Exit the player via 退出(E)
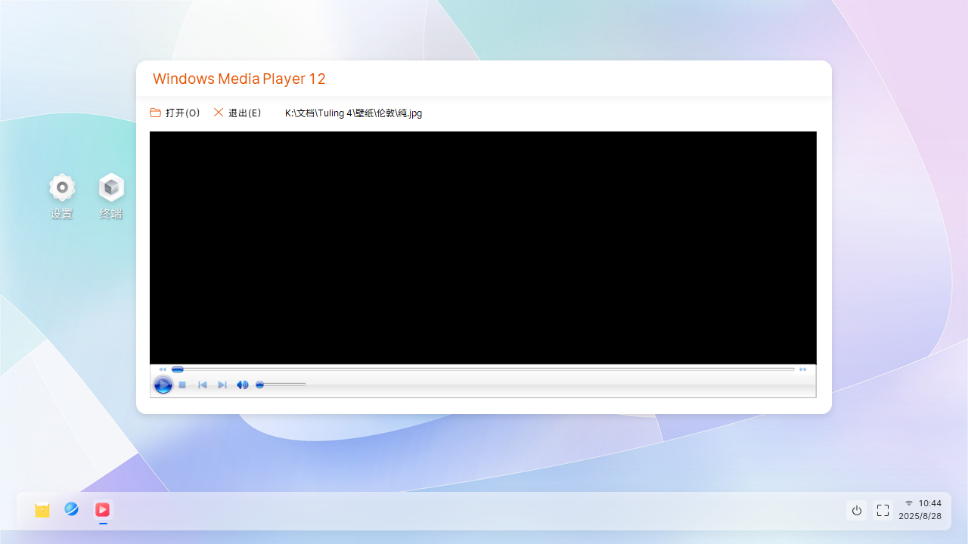This screenshot has width=968, height=544. pyautogui.click(x=237, y=113)
